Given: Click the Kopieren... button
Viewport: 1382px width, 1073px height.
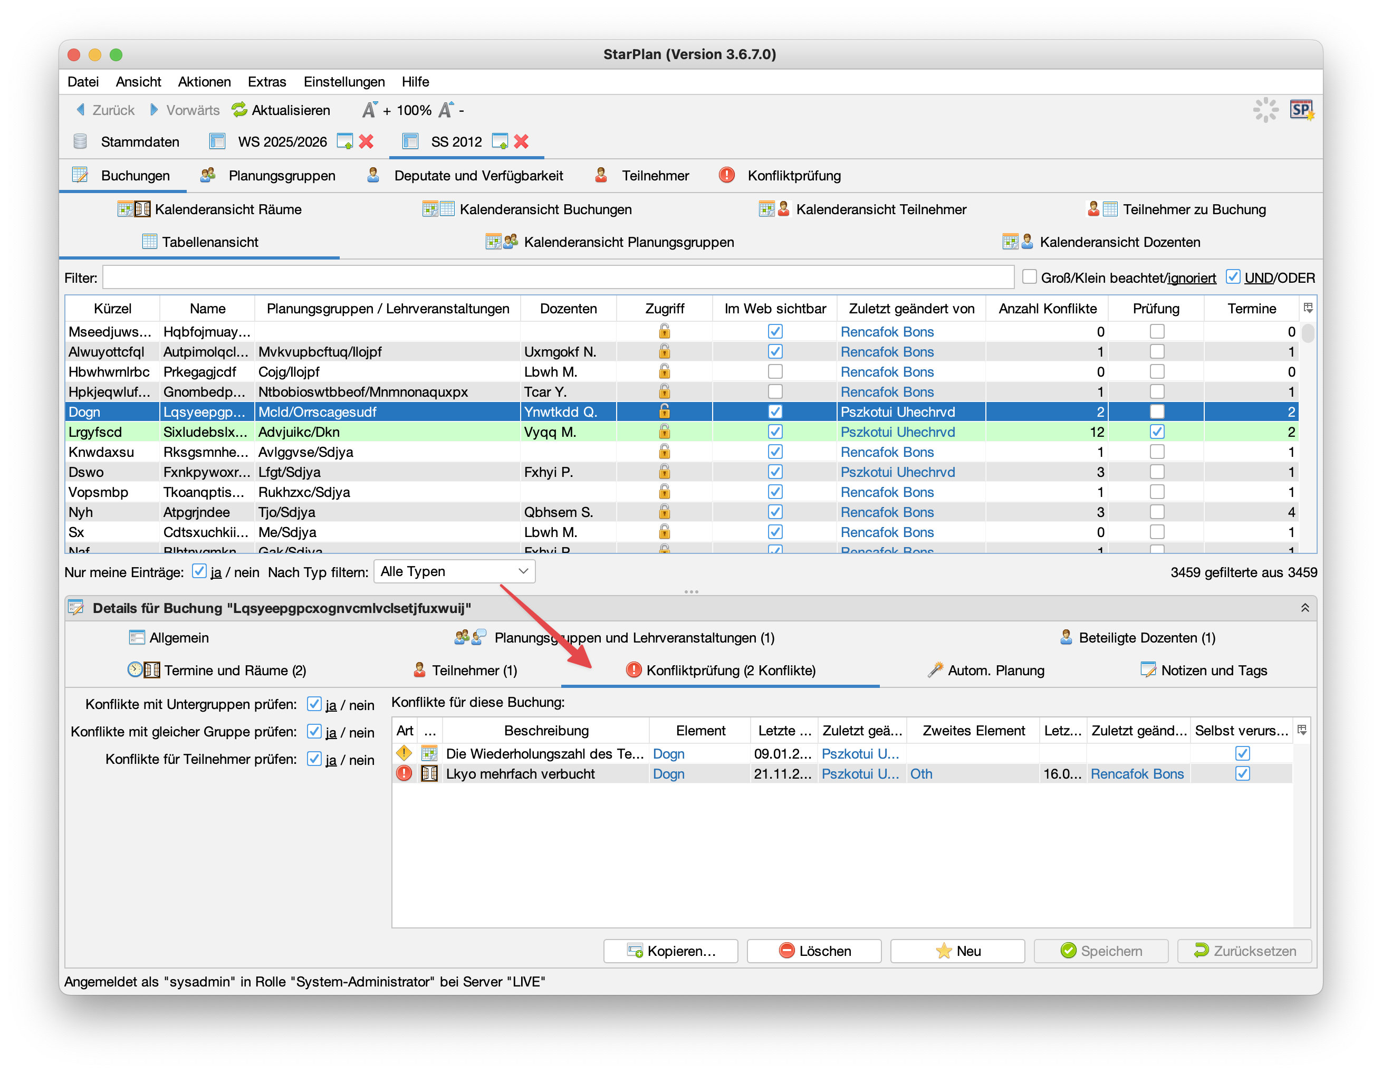Looking at the screenshot, I should pos(670,950).
